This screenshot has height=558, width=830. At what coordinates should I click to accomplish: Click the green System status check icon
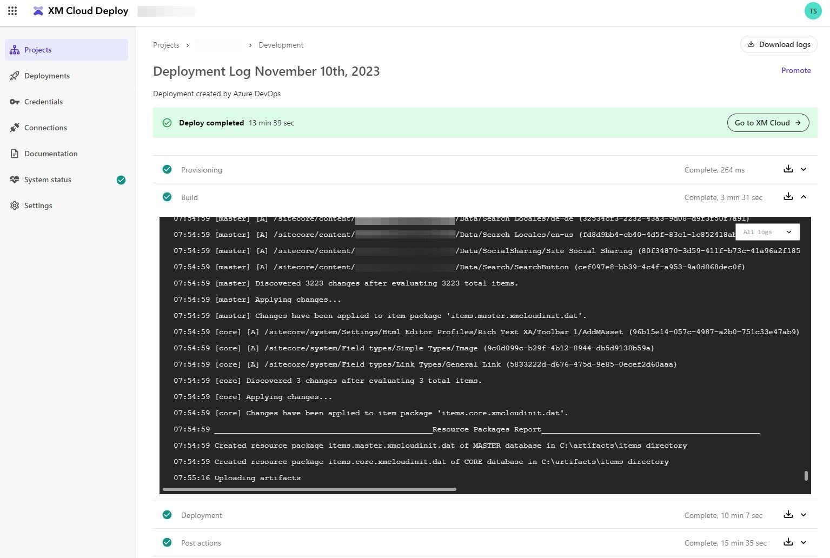click(x=121, y=180)
